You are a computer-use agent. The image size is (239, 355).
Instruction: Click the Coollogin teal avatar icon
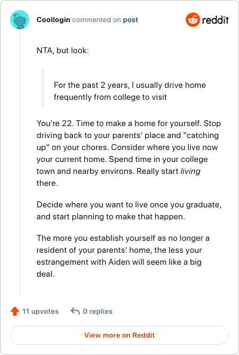point(20,20)
